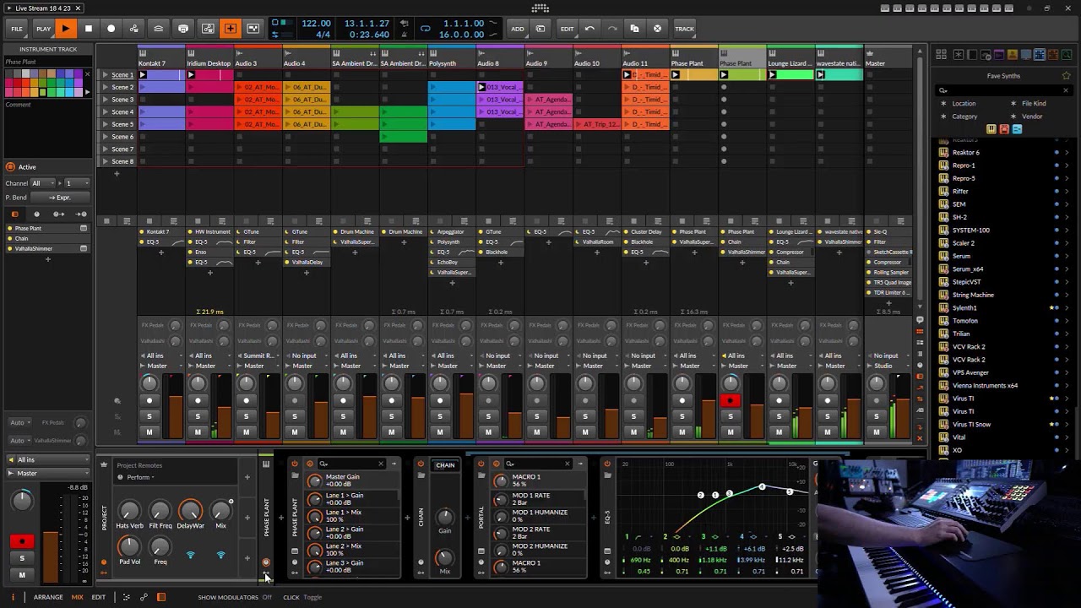Solo the Polysynth mixer channel
Image resolution: width=1081 pixels, height=608 pixels.
[440, 416]
